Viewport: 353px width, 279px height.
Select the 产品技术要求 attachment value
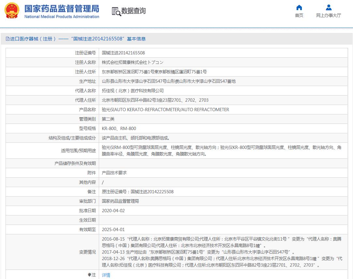pos(114,173)
